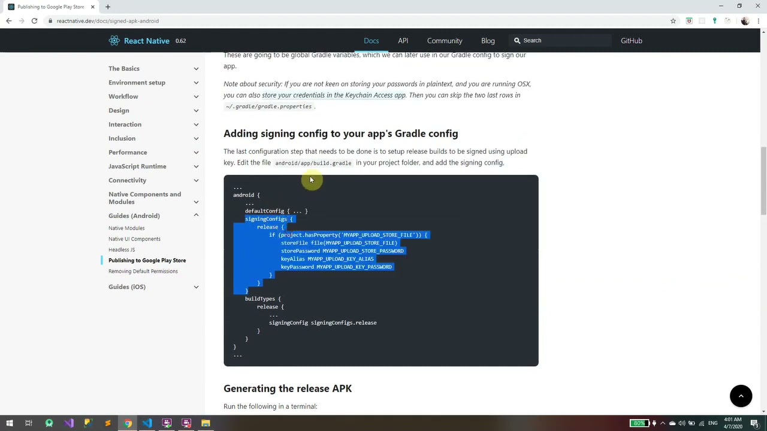Open Headless JS sidebar link

(x=122, y=250)
